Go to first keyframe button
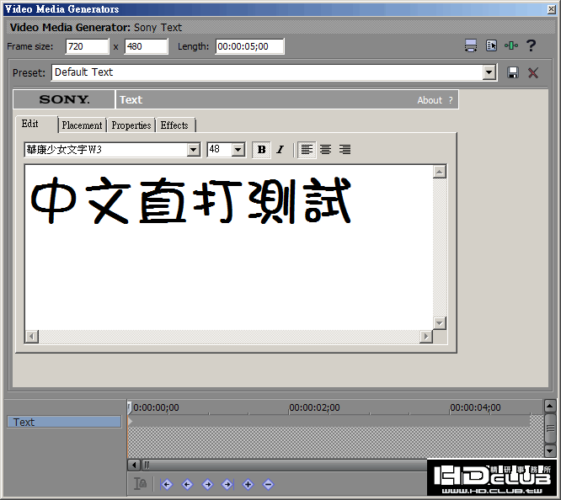 [167, 485]
